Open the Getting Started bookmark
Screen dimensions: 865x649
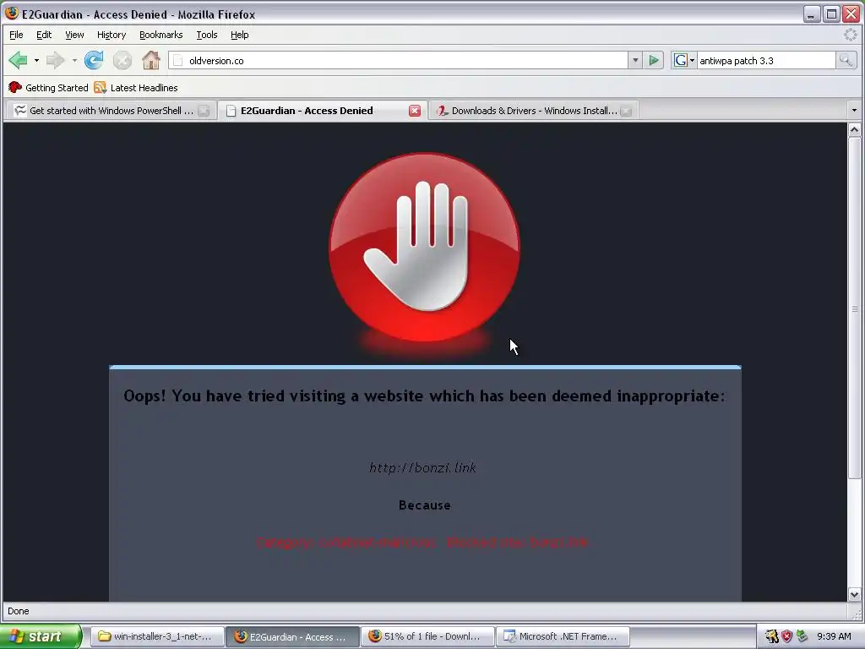(x=48, y=88)
